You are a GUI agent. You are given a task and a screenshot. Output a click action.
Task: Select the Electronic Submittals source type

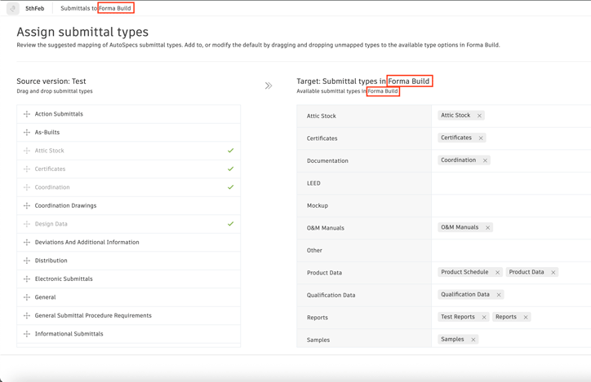(x=64, y=279)
